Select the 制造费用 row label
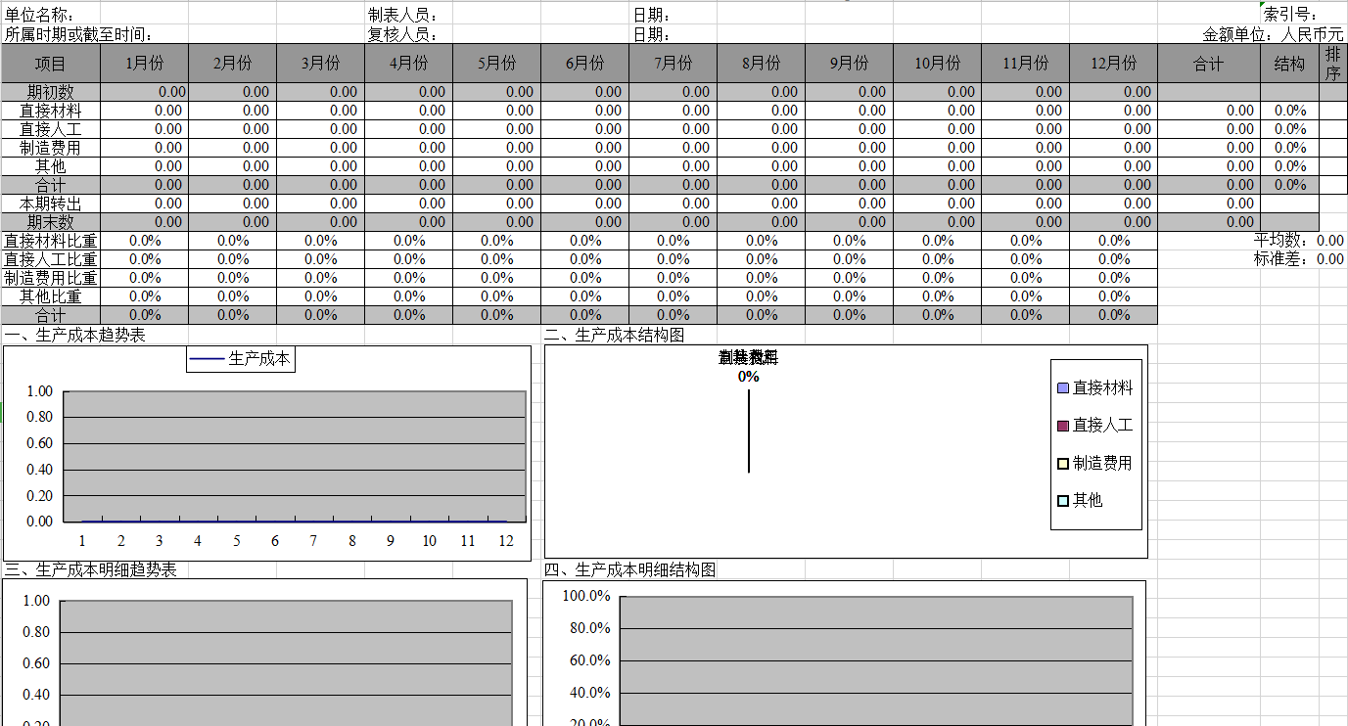The image size is (1348, 726). pyautogui.click(x=51, y=148)
